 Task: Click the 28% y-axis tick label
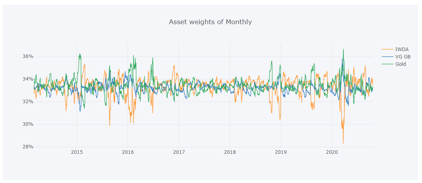click(x=27, y=147)
